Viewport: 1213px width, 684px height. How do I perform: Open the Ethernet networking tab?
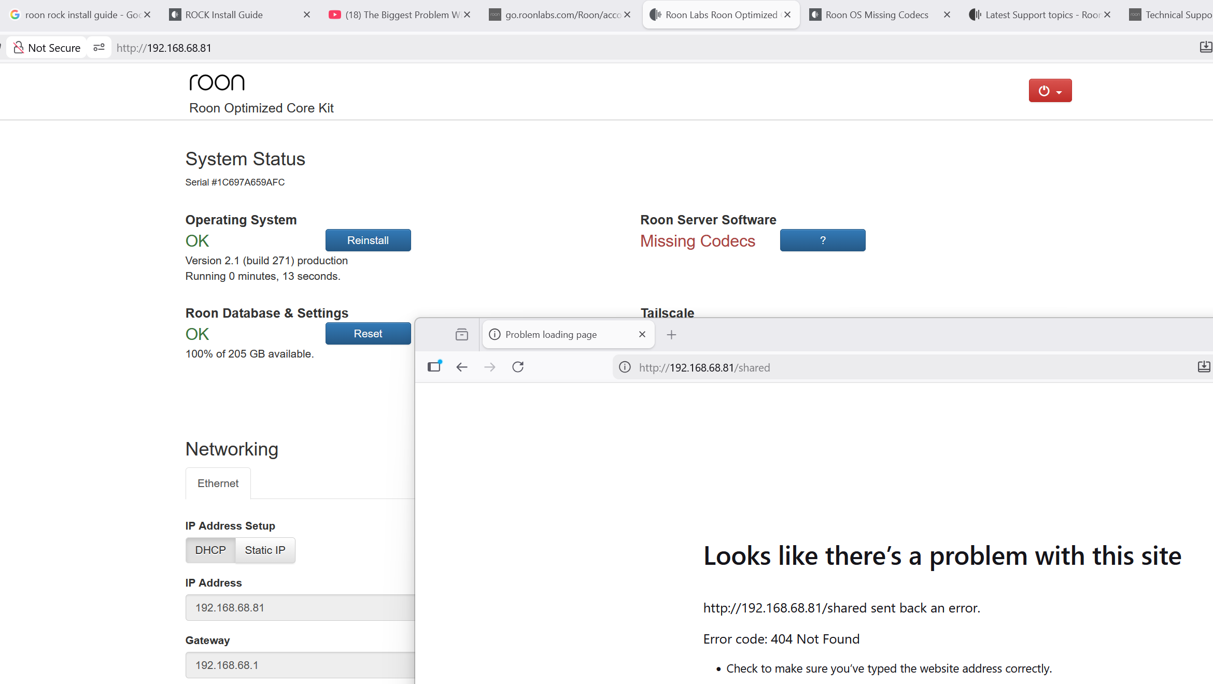click(218, 483)
